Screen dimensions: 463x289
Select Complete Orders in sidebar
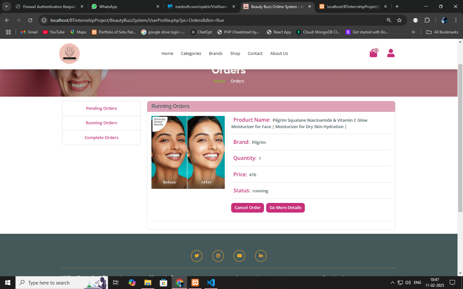pyautogui.click(x=101, y=137)
